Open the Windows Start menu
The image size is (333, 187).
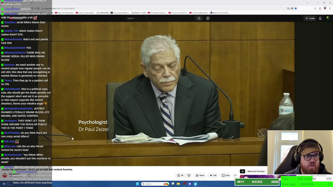click(137, 184)
